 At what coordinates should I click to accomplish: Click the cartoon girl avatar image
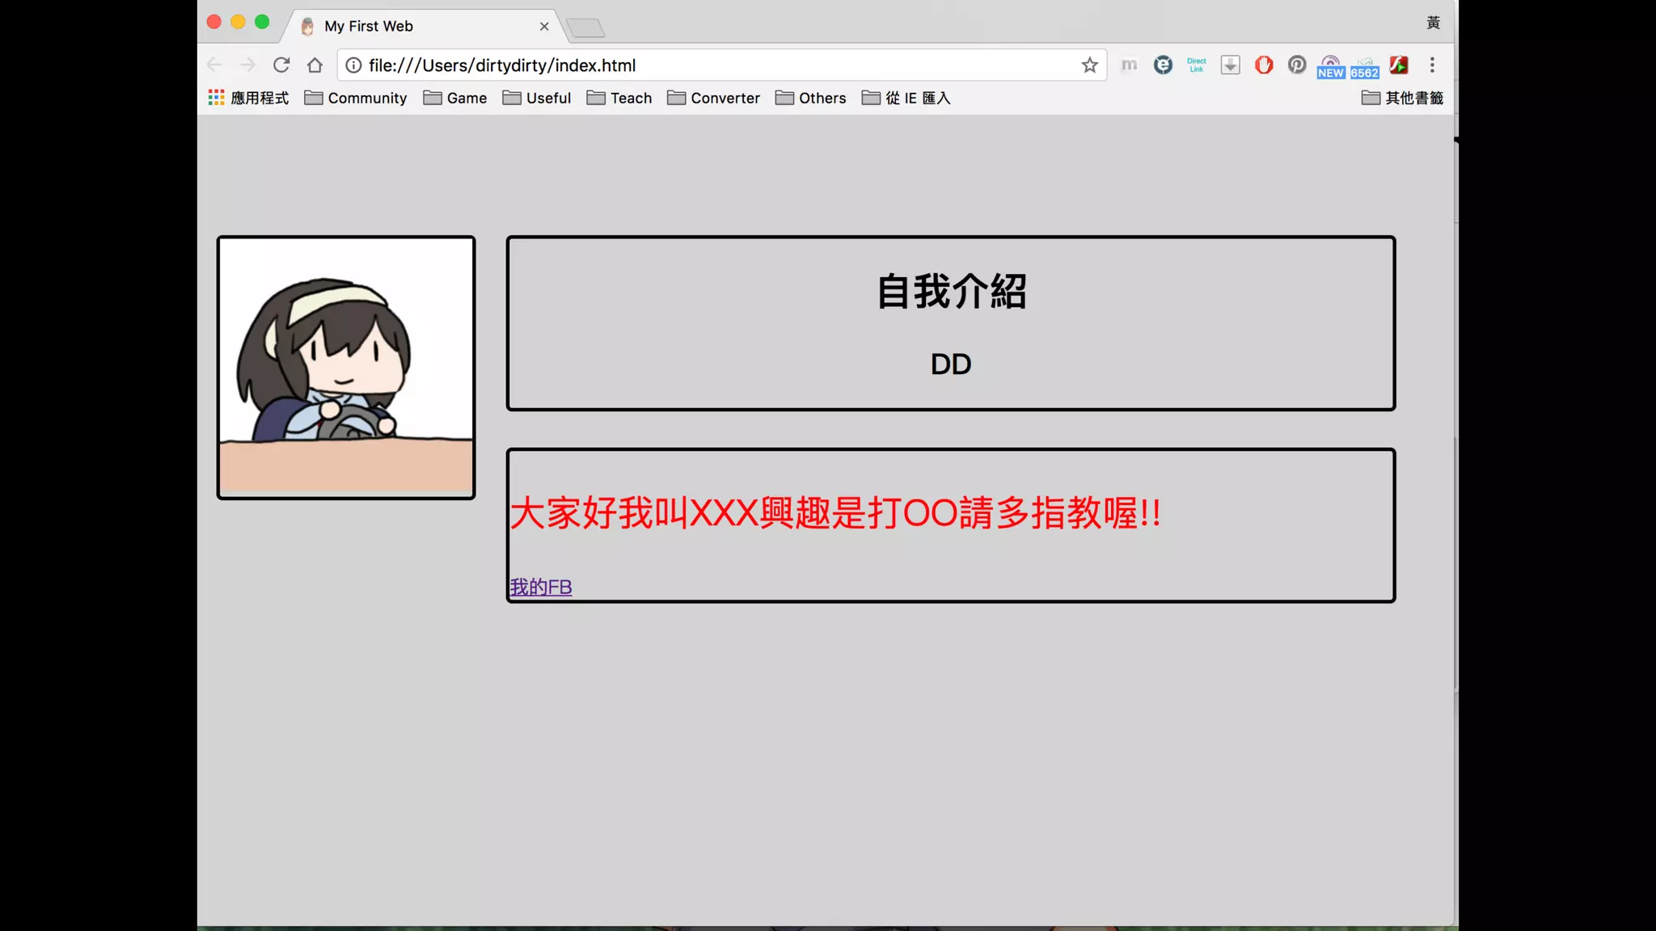pyautogui.click(x=346, y=368)
